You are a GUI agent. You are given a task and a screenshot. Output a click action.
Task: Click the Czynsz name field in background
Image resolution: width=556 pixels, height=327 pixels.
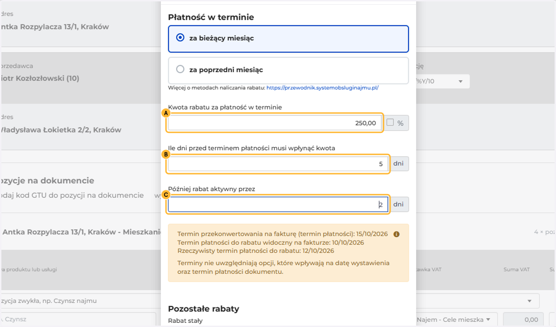(78, 320)
